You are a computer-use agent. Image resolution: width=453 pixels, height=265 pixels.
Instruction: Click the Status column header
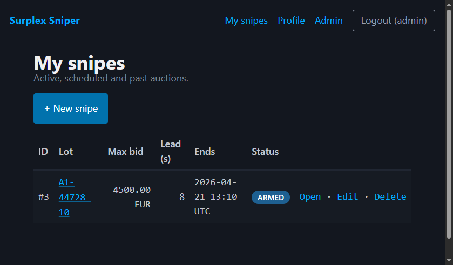pyautogui.click(x=265, y=152)
